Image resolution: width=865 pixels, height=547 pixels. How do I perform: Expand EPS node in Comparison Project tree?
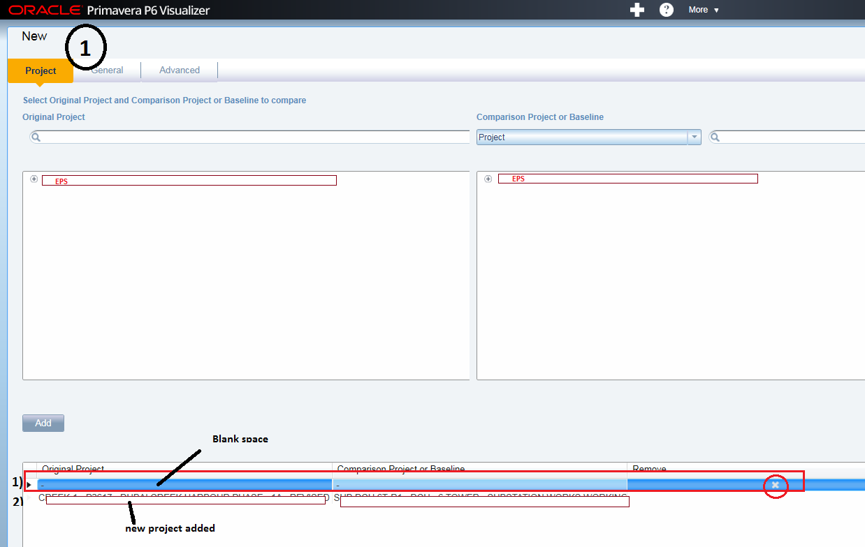[488, 179]
